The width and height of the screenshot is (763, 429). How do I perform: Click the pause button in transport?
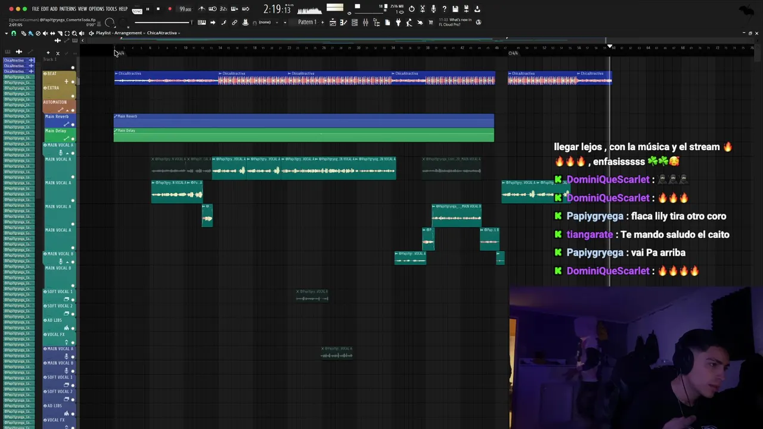(148, 9)
